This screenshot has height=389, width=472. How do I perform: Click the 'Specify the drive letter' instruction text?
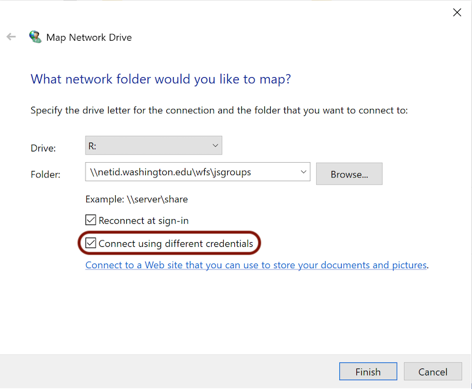219,111
